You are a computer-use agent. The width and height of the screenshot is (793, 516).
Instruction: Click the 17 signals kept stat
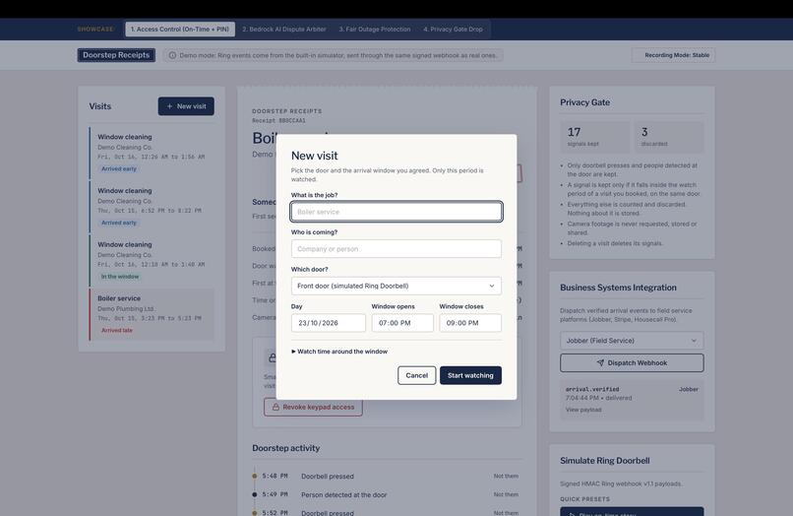594,137
